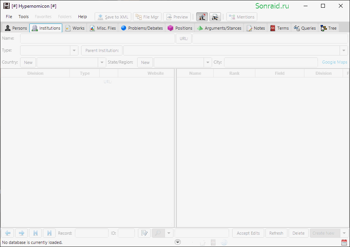Viewport: 350px width, 247px height.
Task: Click the Field column header
Action: [x=280, y=73]
